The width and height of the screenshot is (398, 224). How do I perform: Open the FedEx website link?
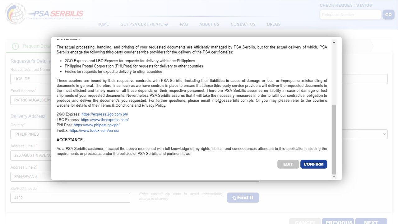tap(94, 130)
